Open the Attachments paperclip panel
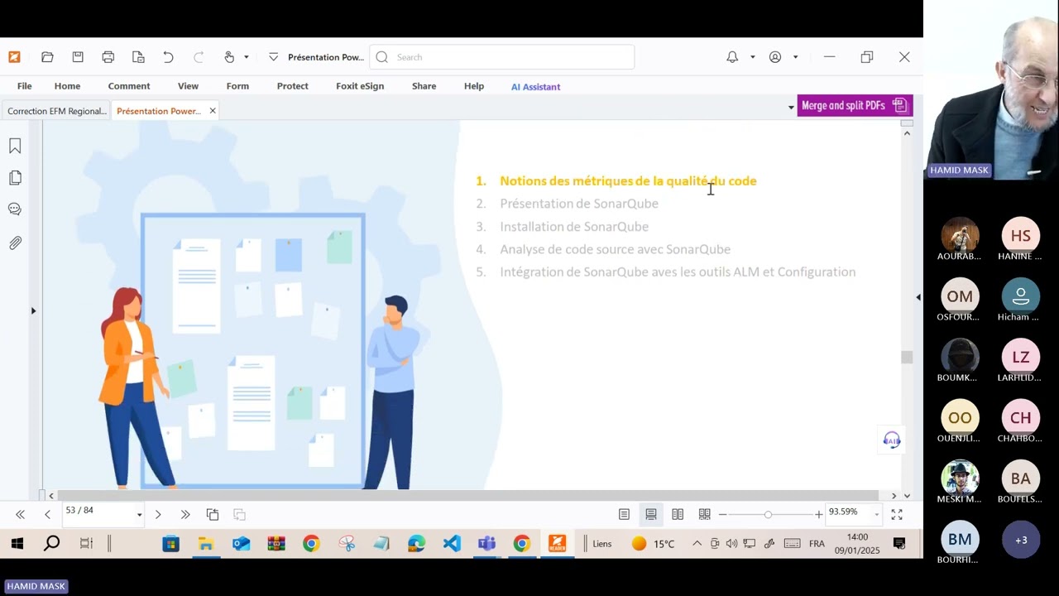 pos(15,243)
